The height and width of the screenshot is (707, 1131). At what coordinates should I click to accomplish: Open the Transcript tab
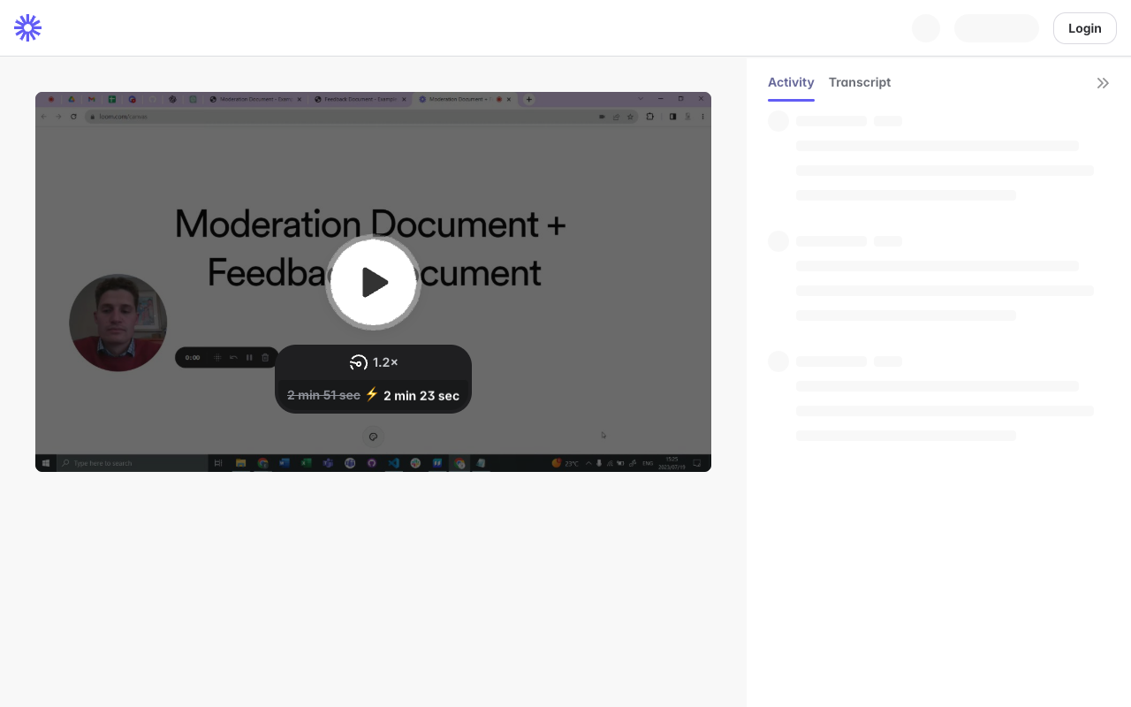pos(860,82)
